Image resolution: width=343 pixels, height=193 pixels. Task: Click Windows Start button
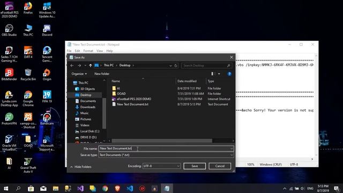pos(6,188)
